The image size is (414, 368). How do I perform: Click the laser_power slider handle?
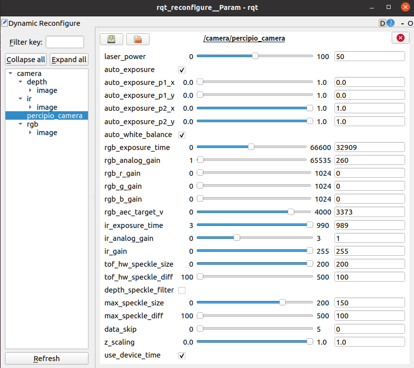(x=255, y=56)
